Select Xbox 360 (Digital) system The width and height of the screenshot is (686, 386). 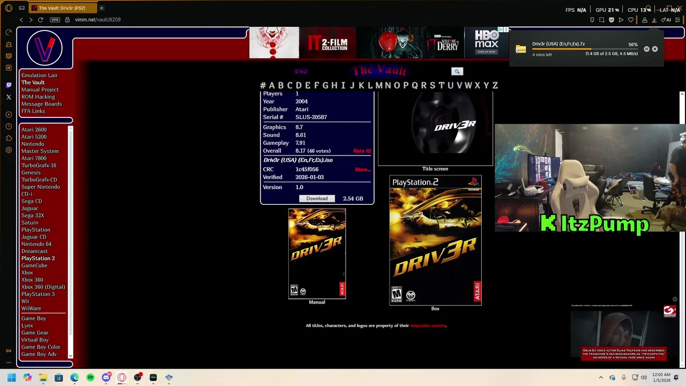tap(43, 287)
